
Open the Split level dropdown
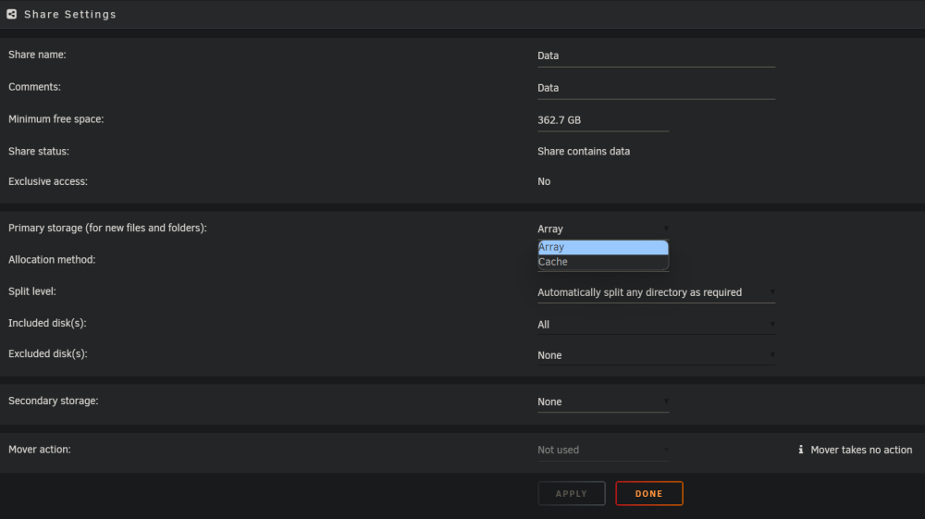(656, 292)
